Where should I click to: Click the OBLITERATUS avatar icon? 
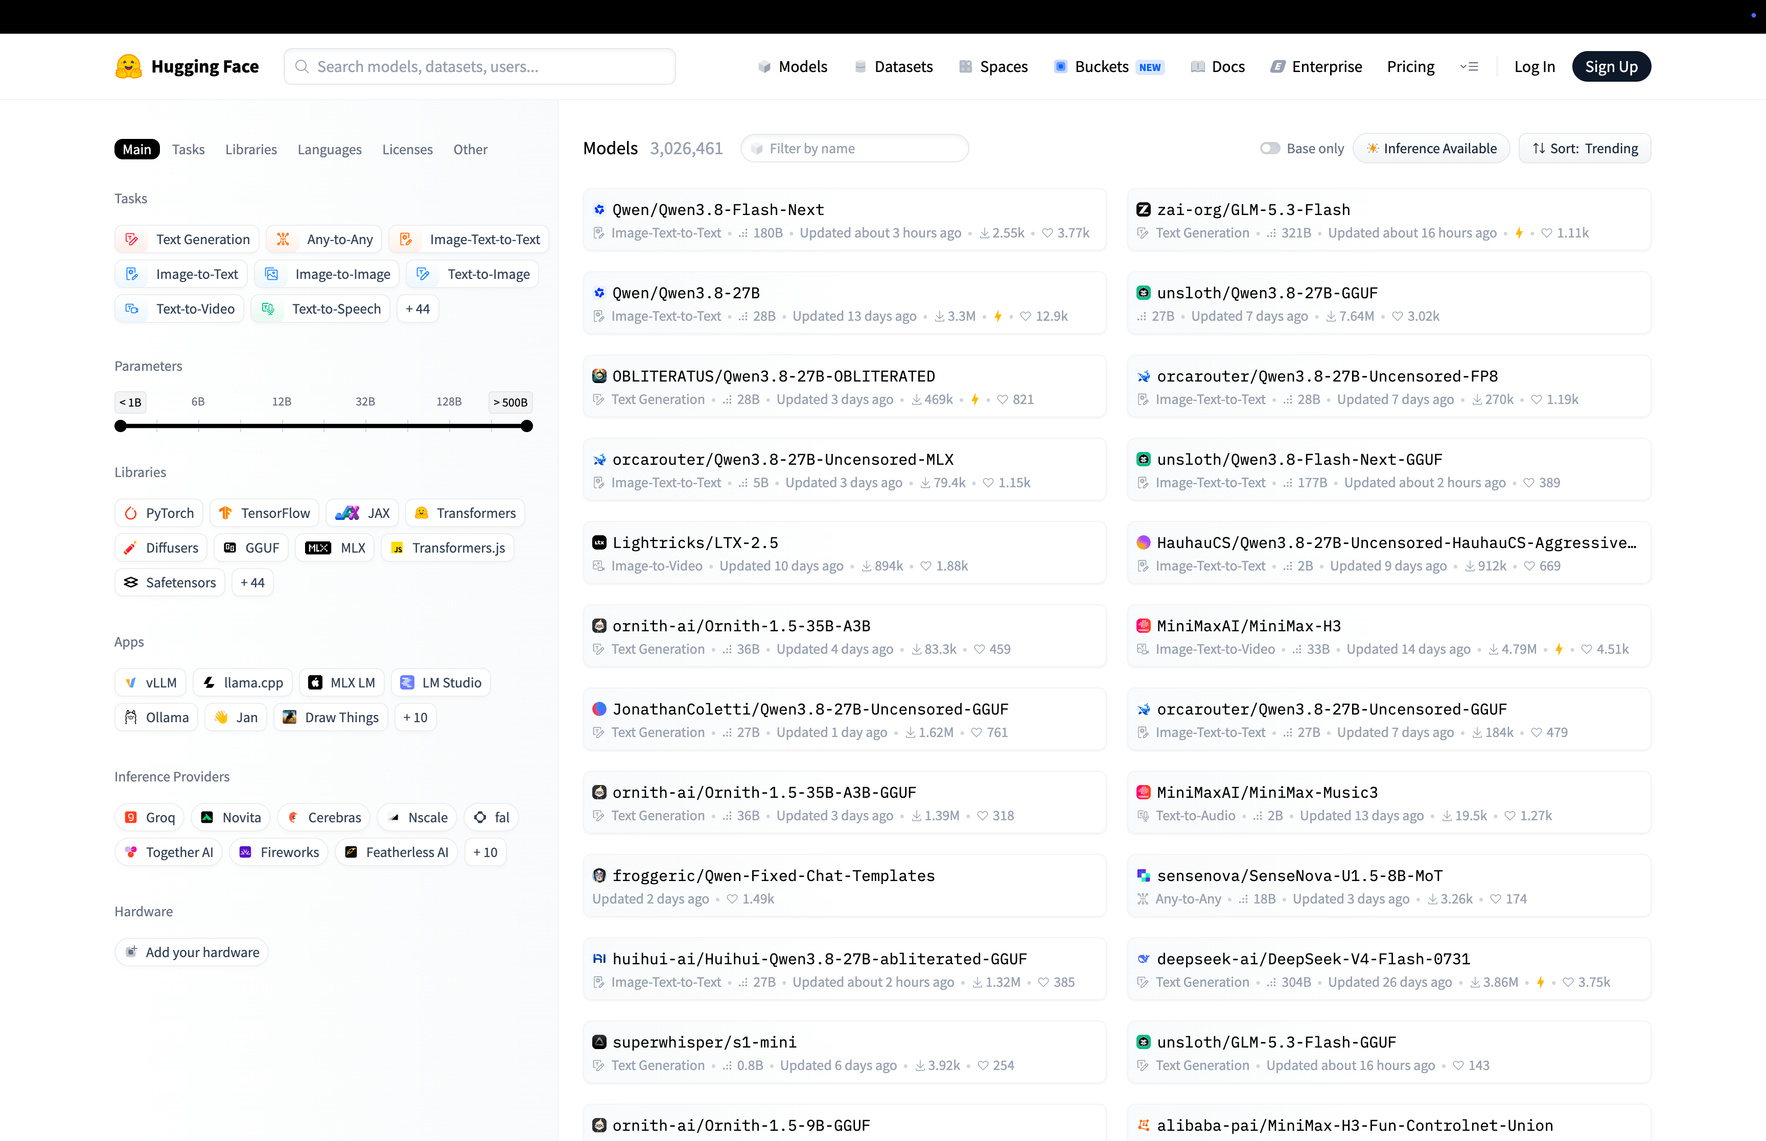point(599,376)
